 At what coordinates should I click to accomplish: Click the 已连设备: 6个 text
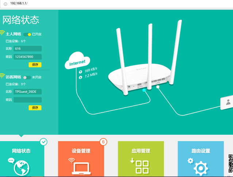click(16, 41)
